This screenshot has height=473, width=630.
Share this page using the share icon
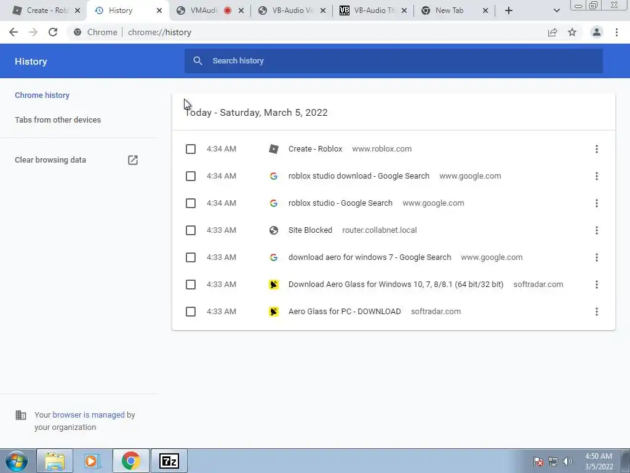552,32
